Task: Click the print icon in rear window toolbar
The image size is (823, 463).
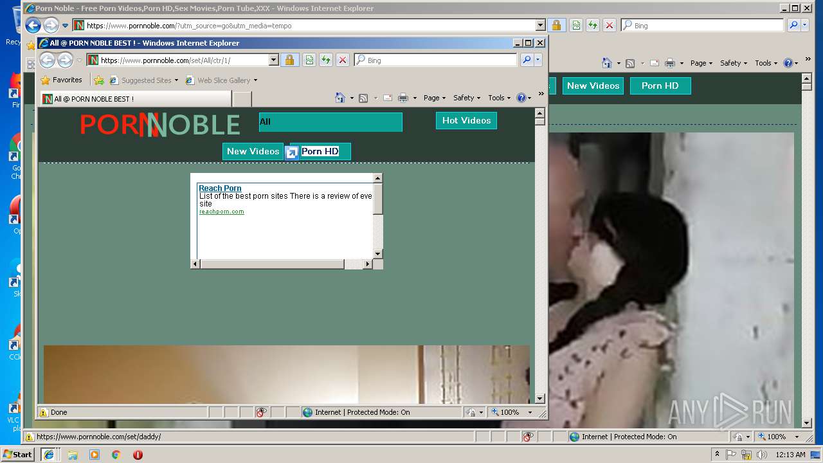Action: pos(670,63)
